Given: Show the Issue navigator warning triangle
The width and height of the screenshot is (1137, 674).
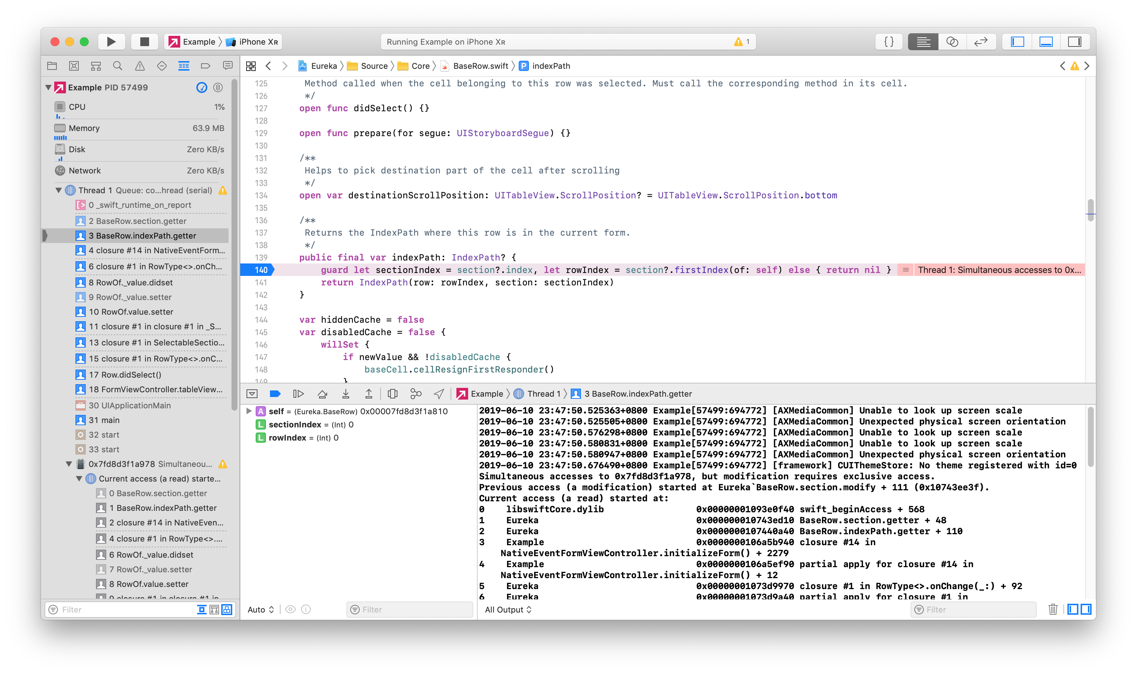Looking at the screenshot, I should click(x=140, y=65).
